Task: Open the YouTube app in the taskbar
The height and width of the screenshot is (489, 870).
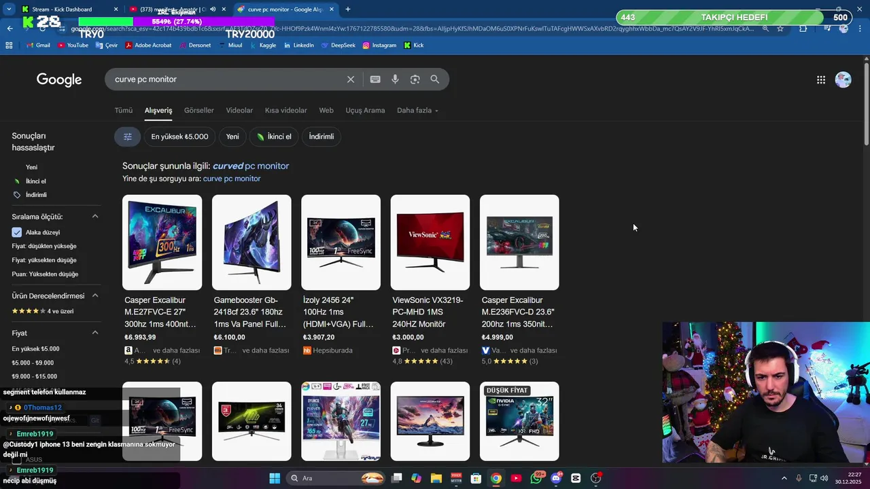Action: [517, 478]
